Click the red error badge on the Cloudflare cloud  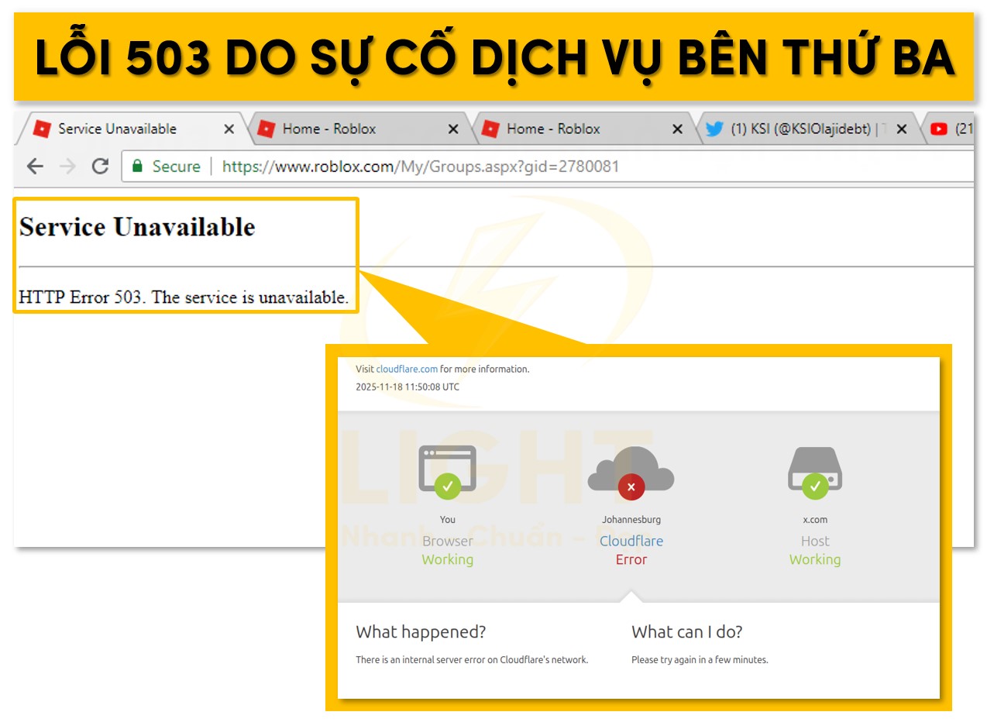tap(631, 486)
